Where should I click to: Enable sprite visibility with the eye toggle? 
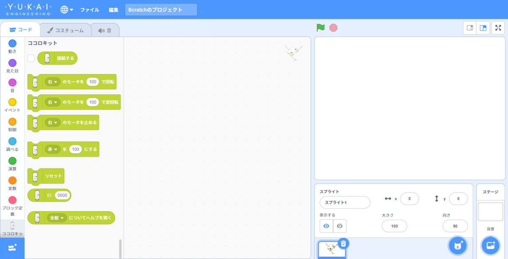pyautogui.click(x=326, y=226)
